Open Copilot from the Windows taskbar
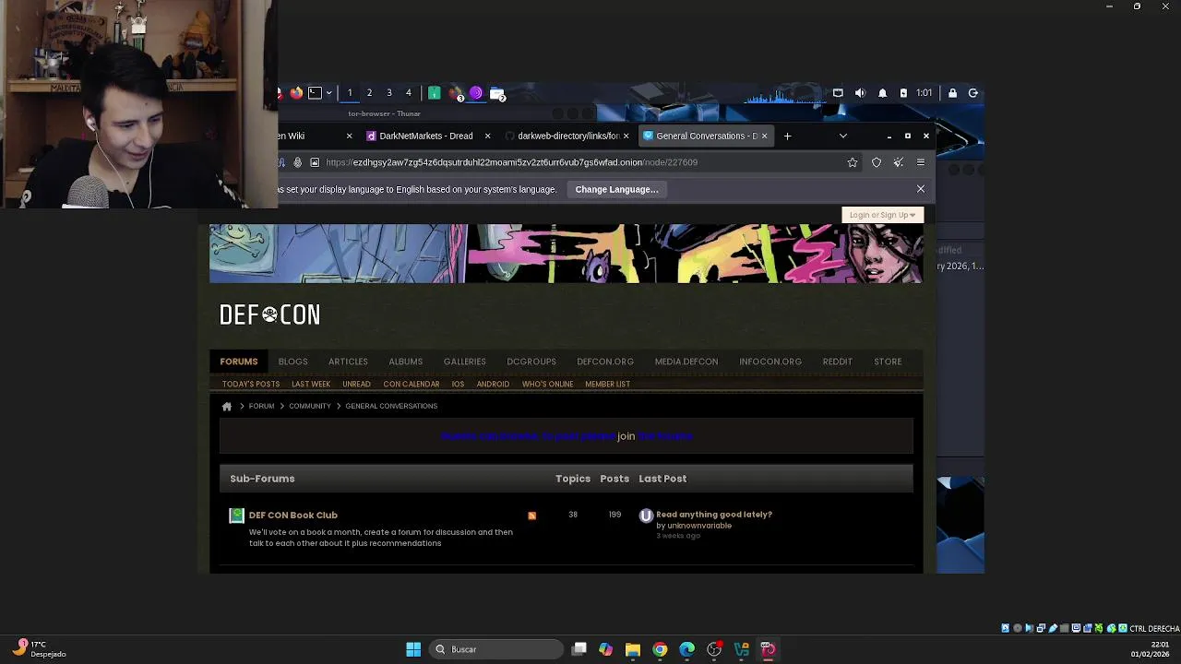The height and width of the screenshot is (664, 1181). (x=605, y=649)
